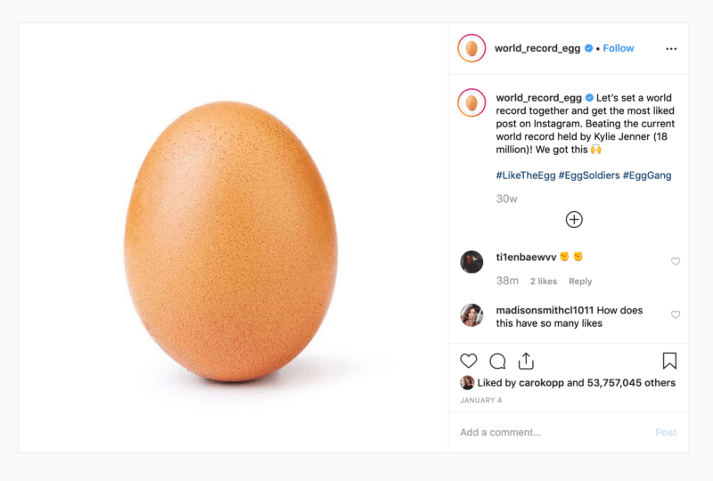The image size is (713, 481).
Task: Reply to ti1enbaewvv's comment
Action: click(580, 281)
